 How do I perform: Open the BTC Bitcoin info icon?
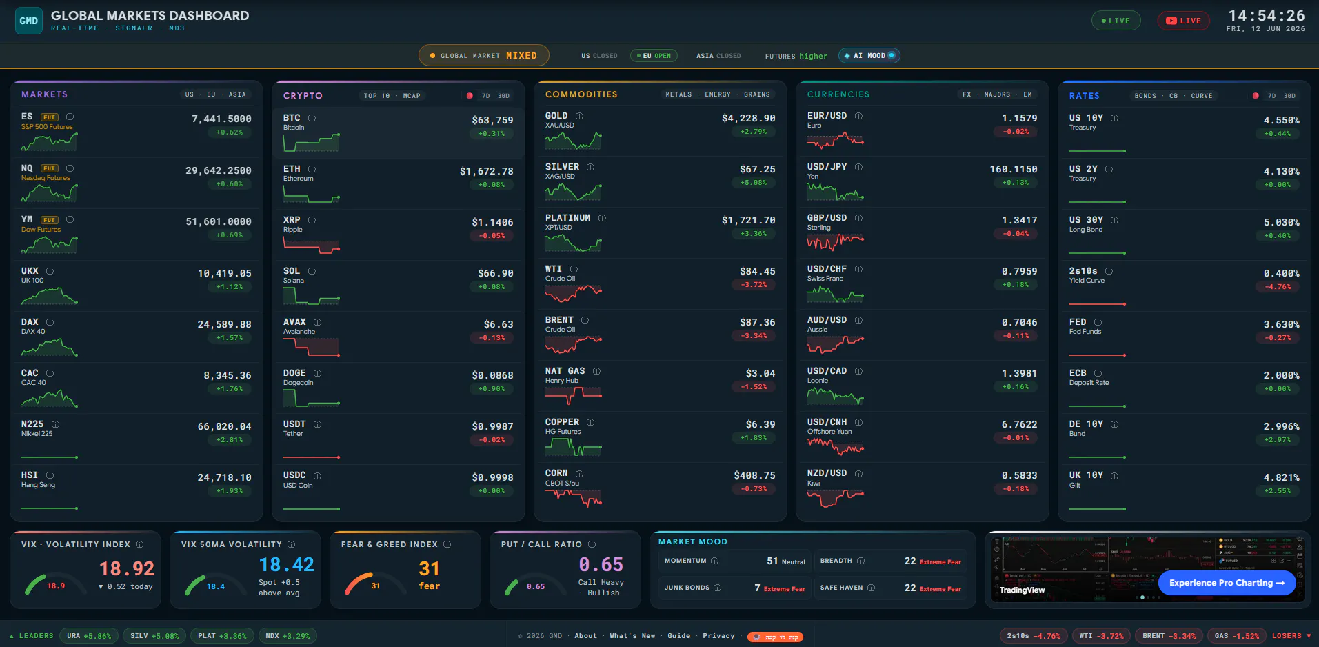coord(312,118)
